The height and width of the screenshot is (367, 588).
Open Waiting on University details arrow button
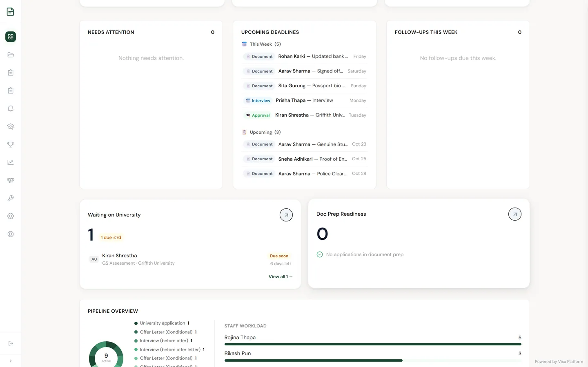286,215
